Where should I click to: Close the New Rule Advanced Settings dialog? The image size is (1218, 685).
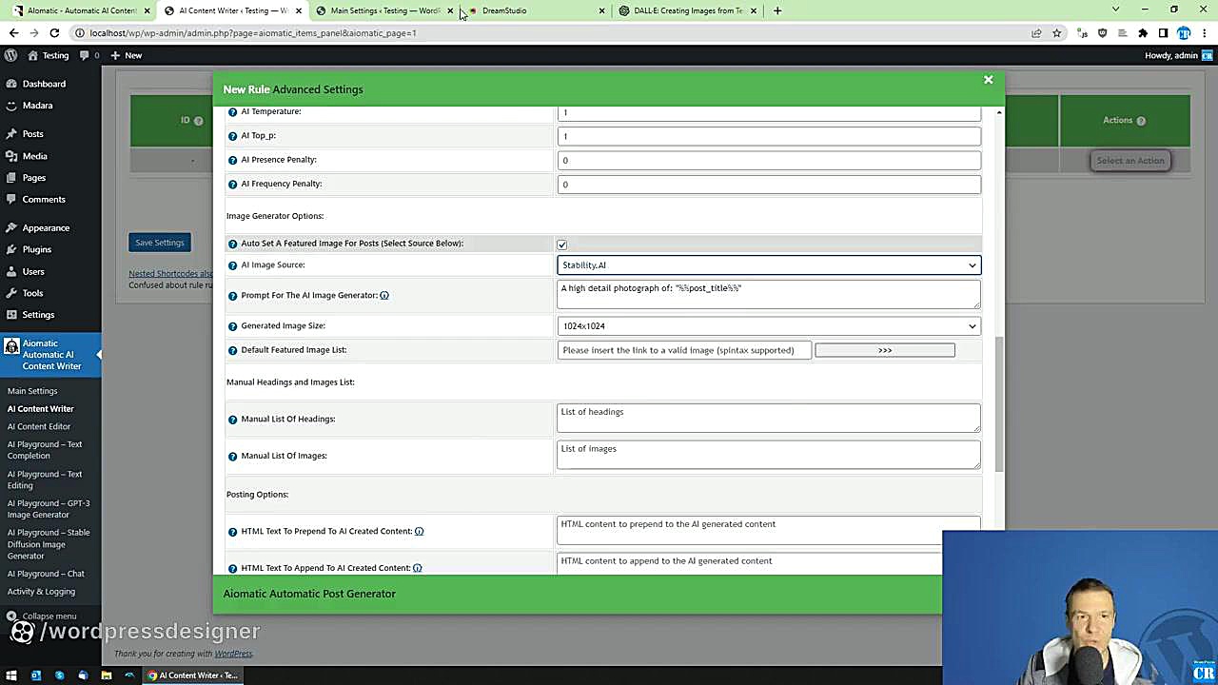[x=988, y=80]
